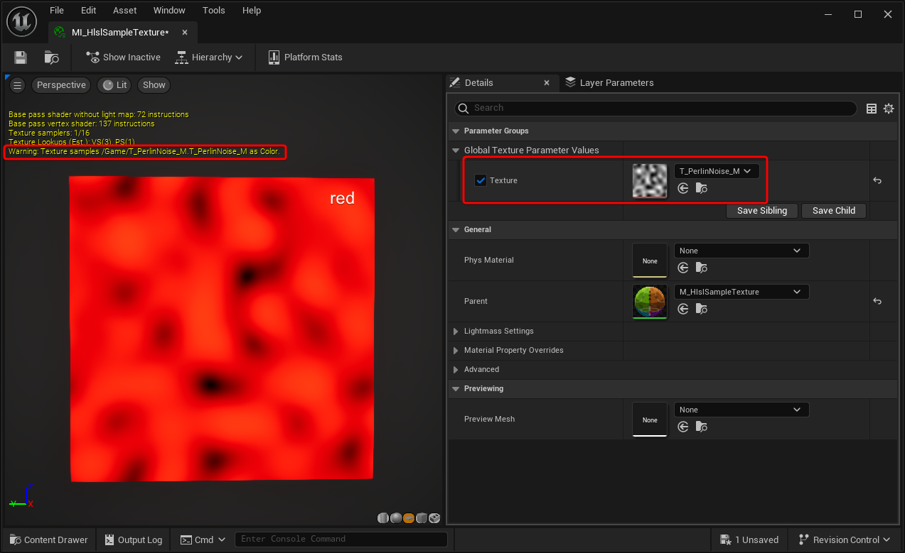The width and height of the screenshot is (905, 553).
Task: Open the viewport options hamburger menu
Action: click(18, 85)
